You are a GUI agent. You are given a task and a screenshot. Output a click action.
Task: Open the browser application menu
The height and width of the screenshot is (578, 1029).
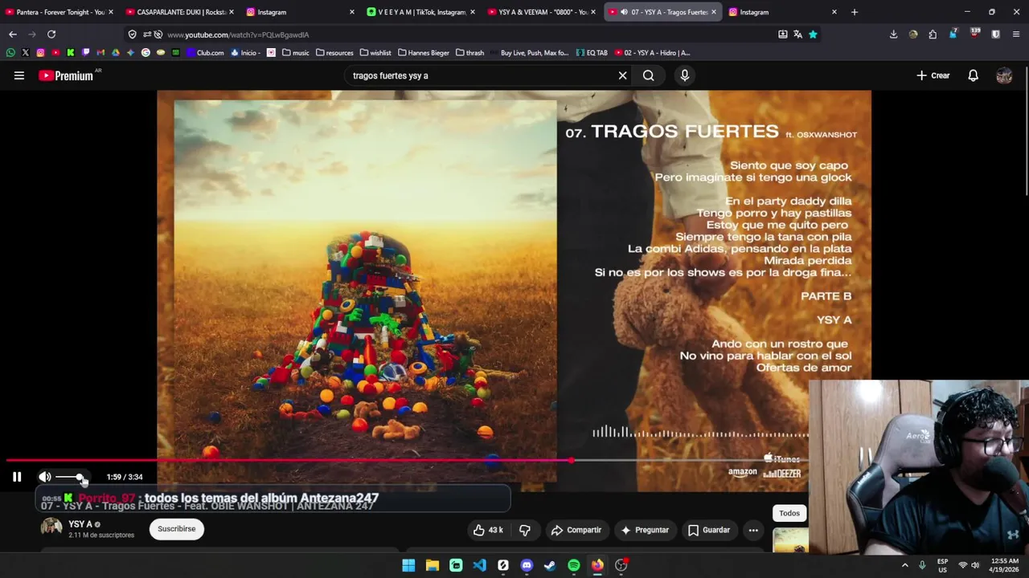click(x=1016, y=35)
